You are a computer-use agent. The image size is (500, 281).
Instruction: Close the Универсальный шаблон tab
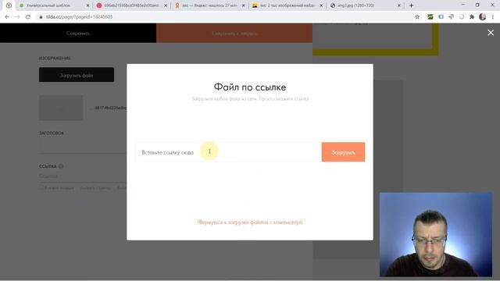(87, 5)
